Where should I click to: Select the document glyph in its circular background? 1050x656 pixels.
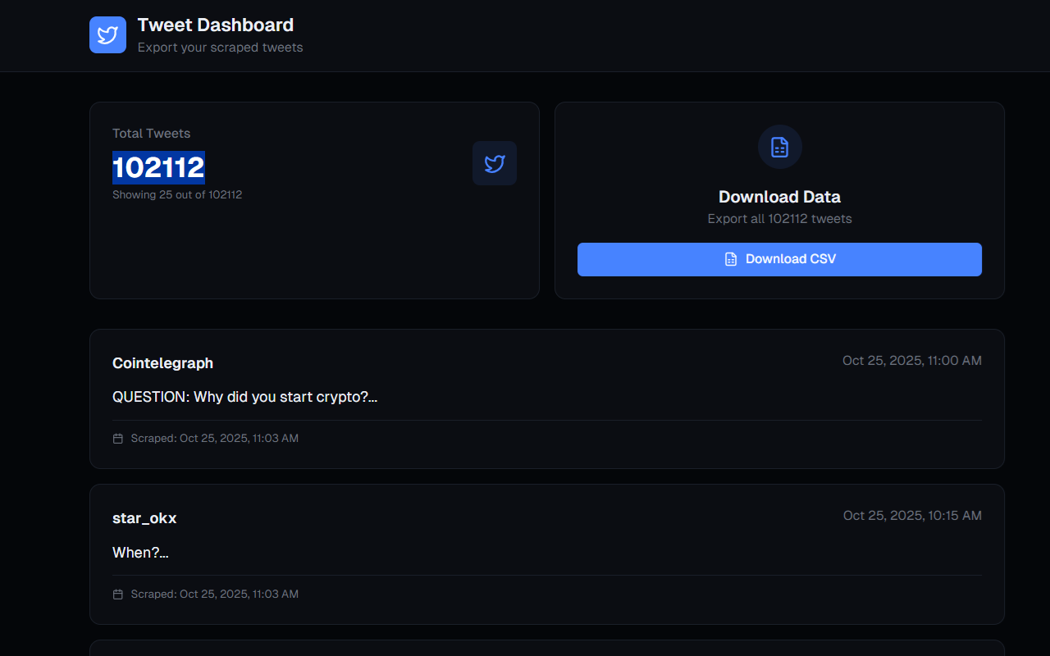pyautogui.click(x=779, y=147)
